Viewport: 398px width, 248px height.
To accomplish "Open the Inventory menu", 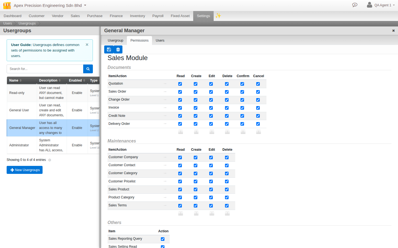I will click(x=137, y=16).
